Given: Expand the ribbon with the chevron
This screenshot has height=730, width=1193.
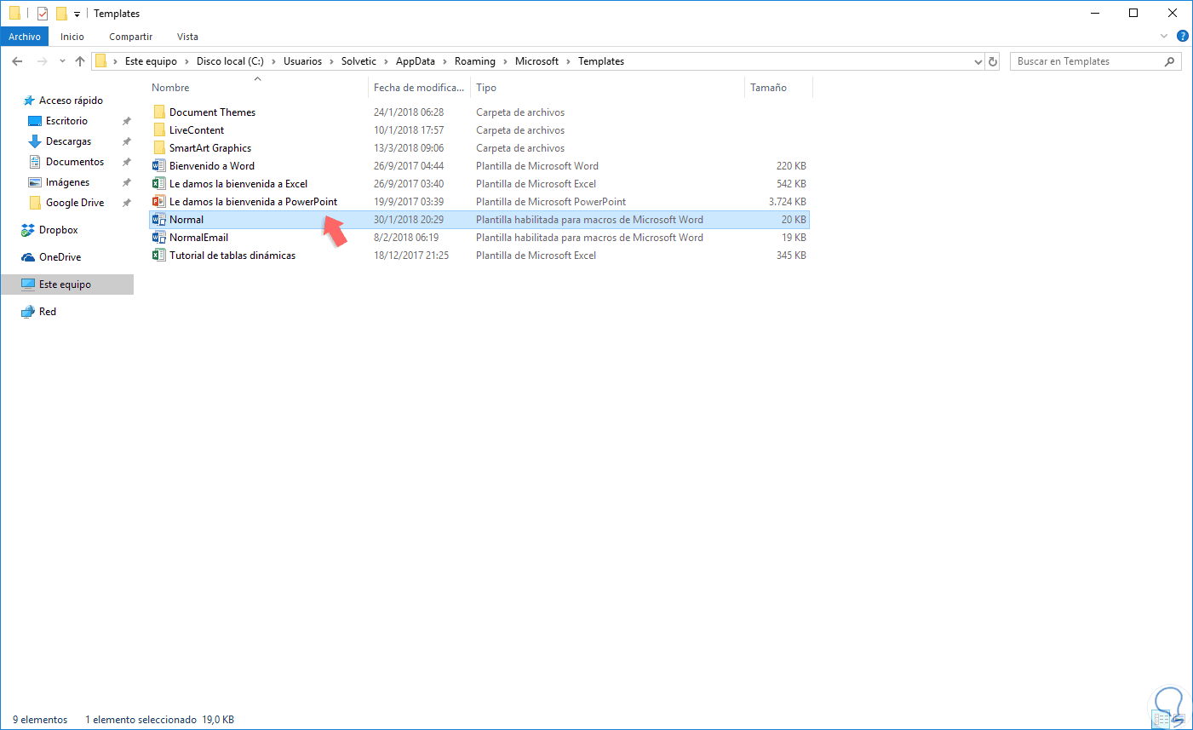Looking at the screenshot, I should tap(1164, 37).
